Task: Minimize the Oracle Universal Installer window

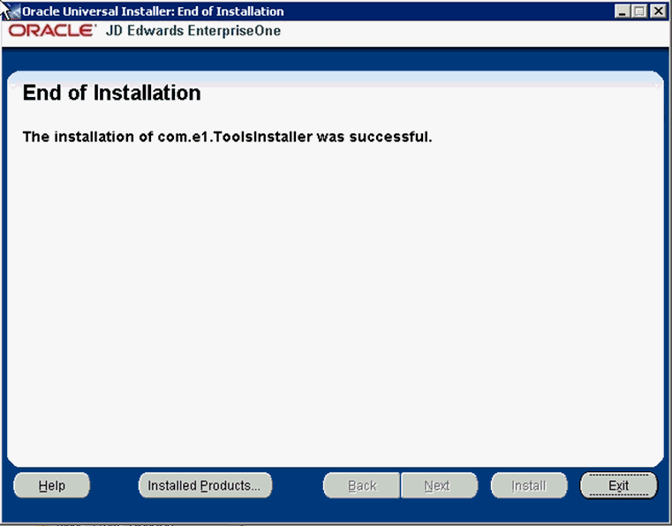Action: click(622, 11)
